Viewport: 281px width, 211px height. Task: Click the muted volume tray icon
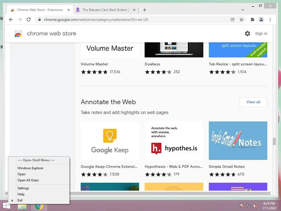click(x=255, y=206)
